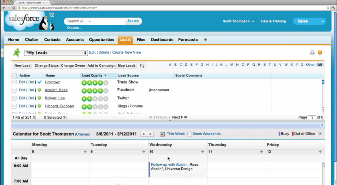
Task: Show next week in calendar
Action: tap(150, 134)
